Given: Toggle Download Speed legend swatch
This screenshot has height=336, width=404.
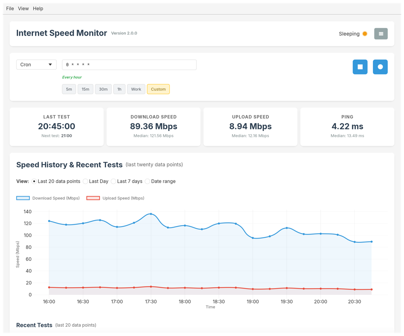Looking at the screenshot, I should tap(23, 198).
